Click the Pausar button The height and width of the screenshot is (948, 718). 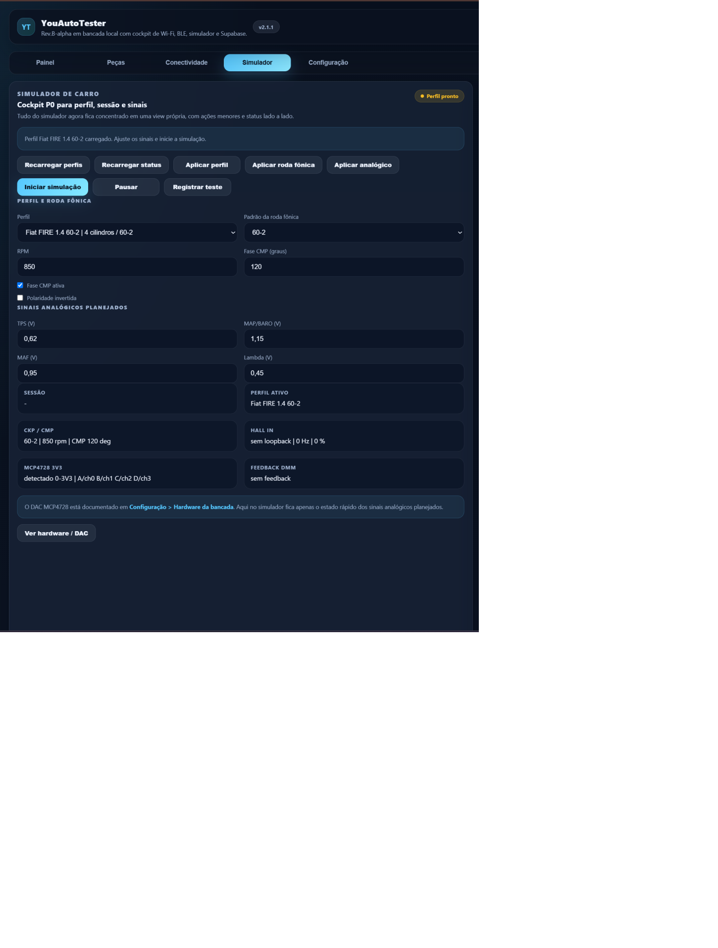[126, 187]
